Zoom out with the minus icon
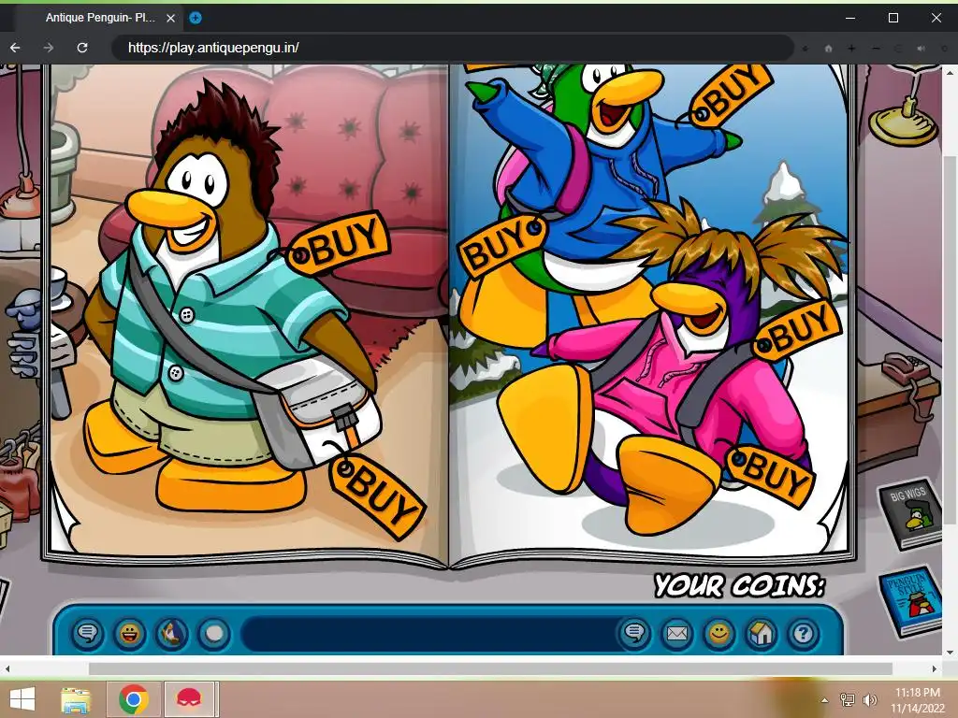The width and height of the screenshot is (958, 718). click(876, 49)
